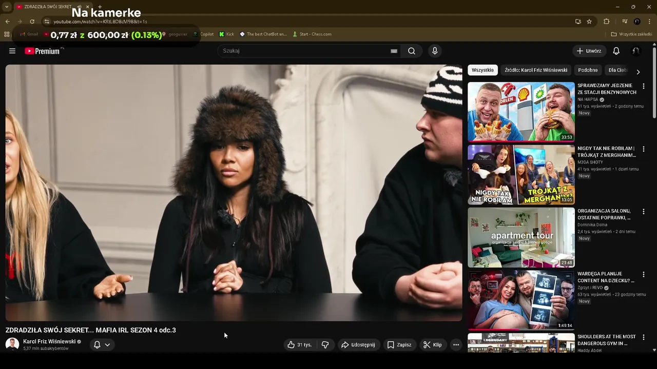Mute the tab via its speaker icon
657x369 pixels.
pyautogui.click(x=79, y=7)
